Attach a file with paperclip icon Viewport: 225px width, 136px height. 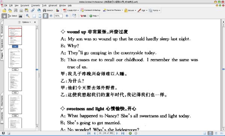point(33,10)
